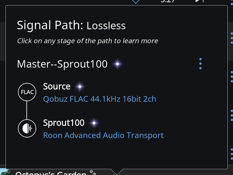The width and height of the screenshot is (233, 175).
Task: Open the album art thumbnail
Action: [x=5, y=172]
